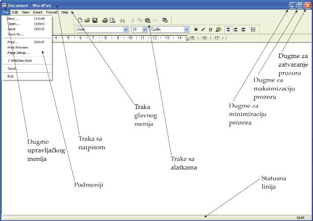This screenshot has width=313, height=221.
Task: Expand the font size 10 dropdown arrow
Action: tap(145, 30)
